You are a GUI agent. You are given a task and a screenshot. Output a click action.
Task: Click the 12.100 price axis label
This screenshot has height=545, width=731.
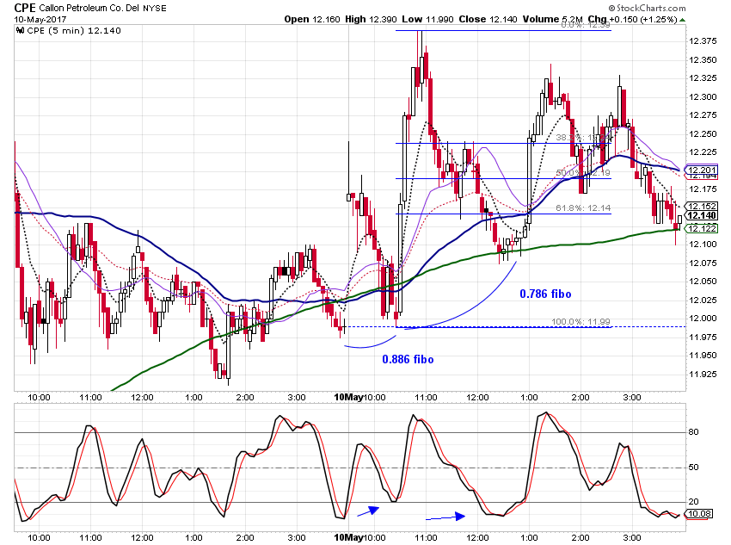[x=703, y=245]
